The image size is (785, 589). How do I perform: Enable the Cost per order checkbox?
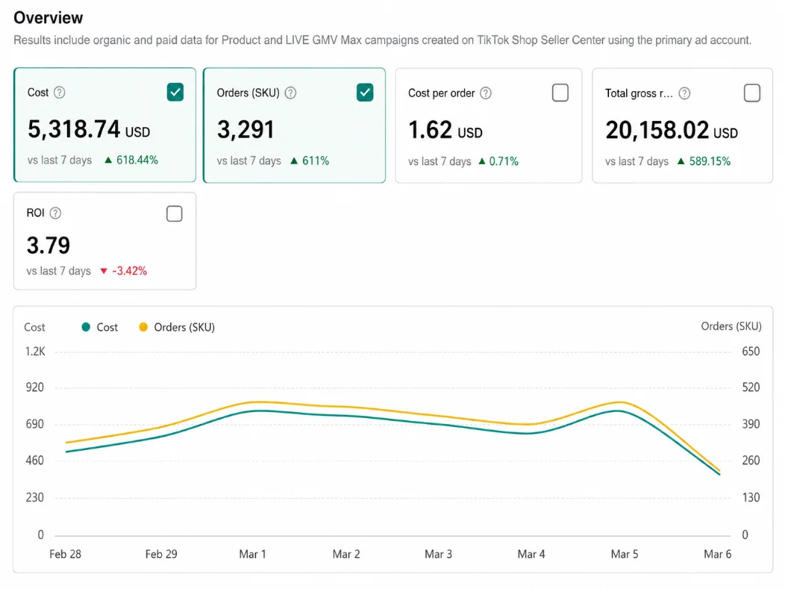tap(560, 93)
